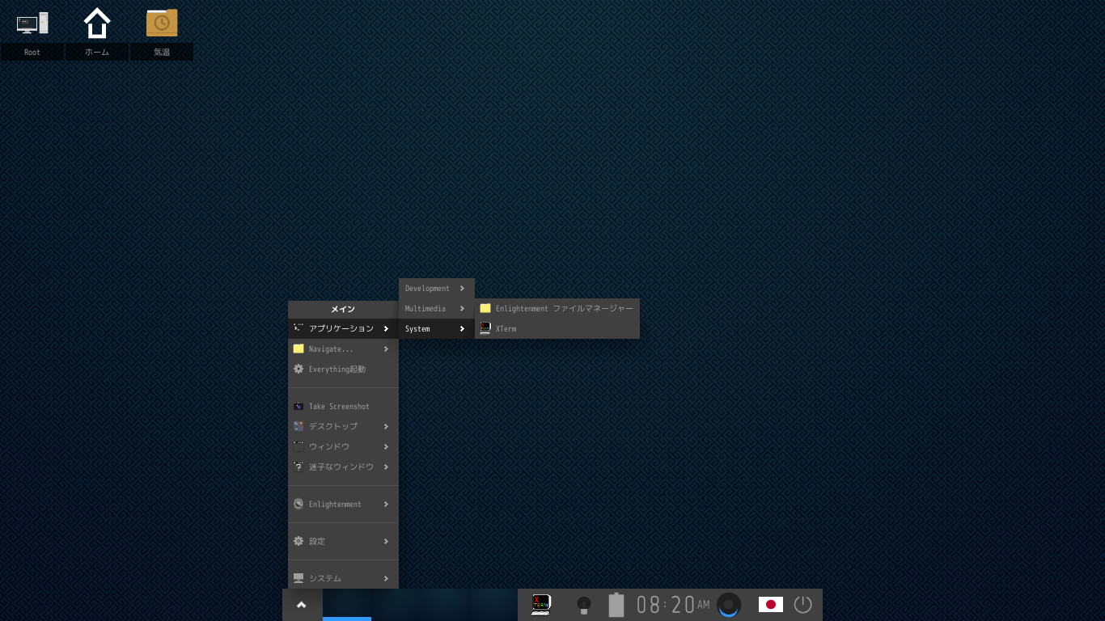The height and width of the screenshot is (621, 1105).
Task: Click the up-arrow start button on shelf
Action: coord(302,605)
